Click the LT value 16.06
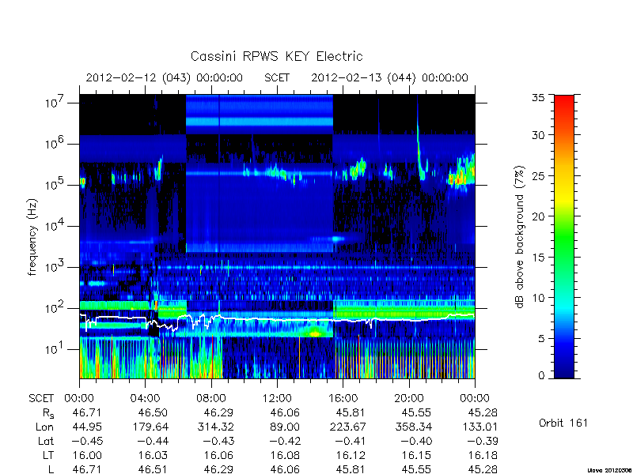 click(x=219, y=455)
